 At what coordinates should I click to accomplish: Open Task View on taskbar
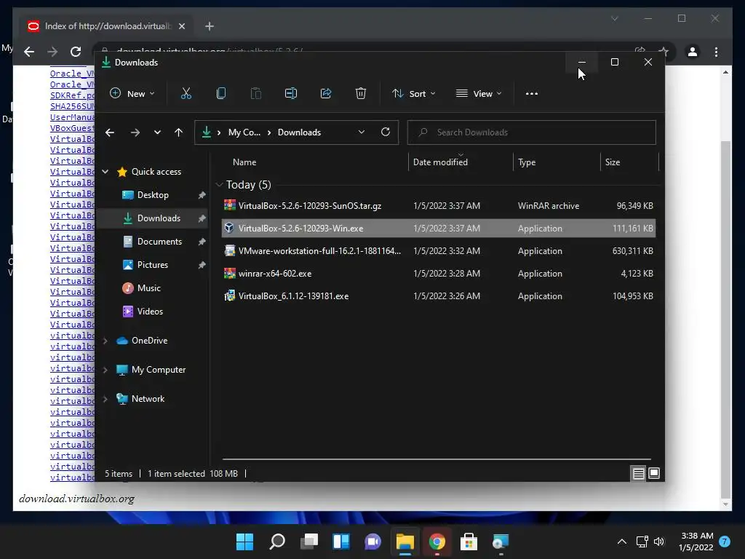[309, 542]
